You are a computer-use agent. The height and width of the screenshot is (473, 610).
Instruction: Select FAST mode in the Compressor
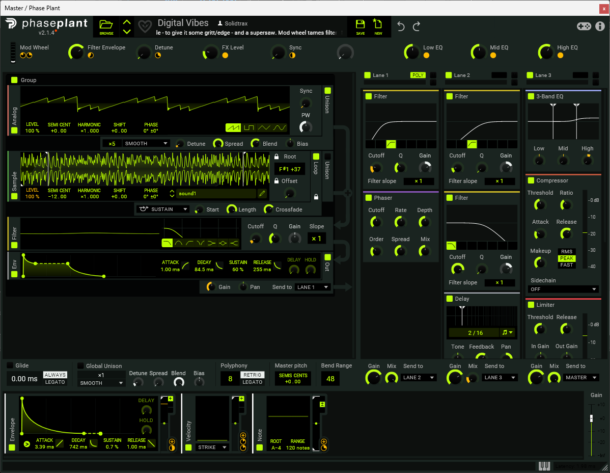(x=567, y=265)
